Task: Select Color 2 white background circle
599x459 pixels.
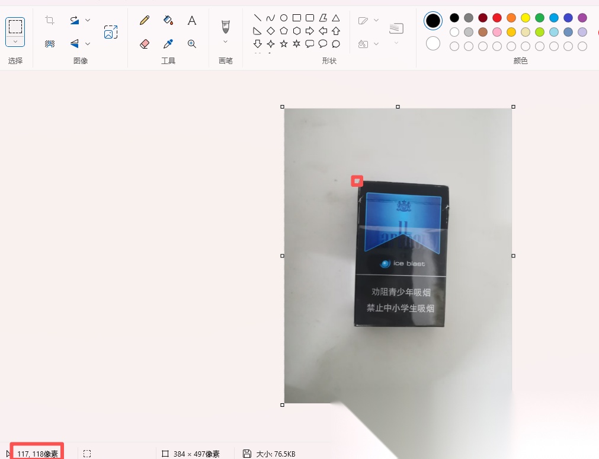Action: [x=433, y=44]
